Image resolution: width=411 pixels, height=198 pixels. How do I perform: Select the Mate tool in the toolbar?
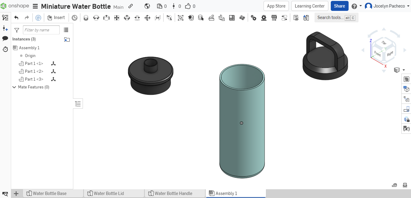click(x=86, y=18)
